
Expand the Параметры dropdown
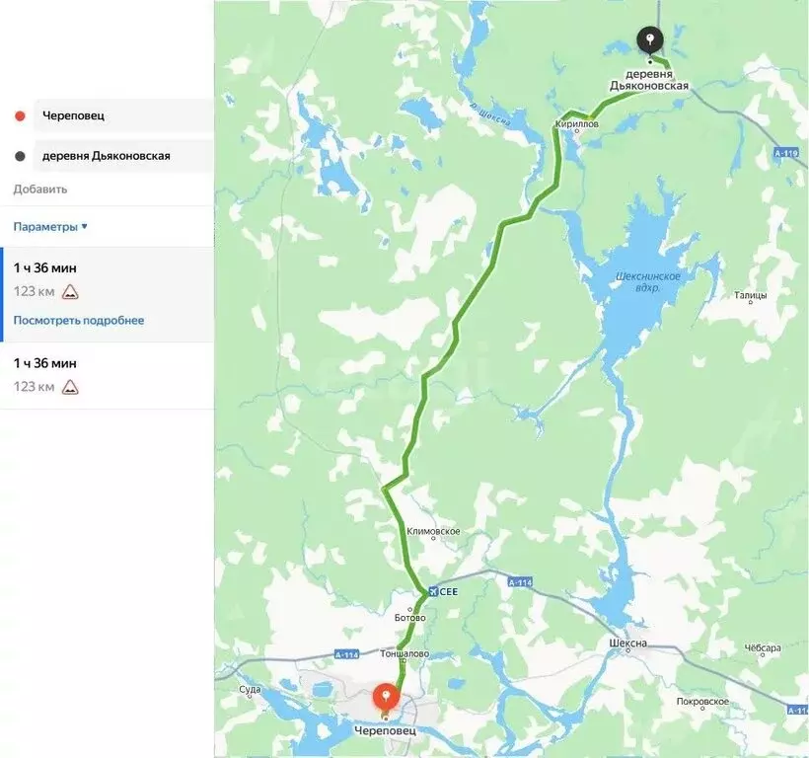coord(50,227)
